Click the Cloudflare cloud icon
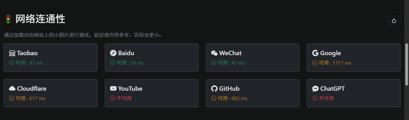Screen dimensions: 409x120 (12, 89)
